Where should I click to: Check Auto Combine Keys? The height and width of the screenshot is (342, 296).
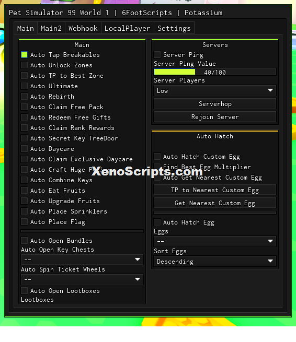click(x=24, y=180)
